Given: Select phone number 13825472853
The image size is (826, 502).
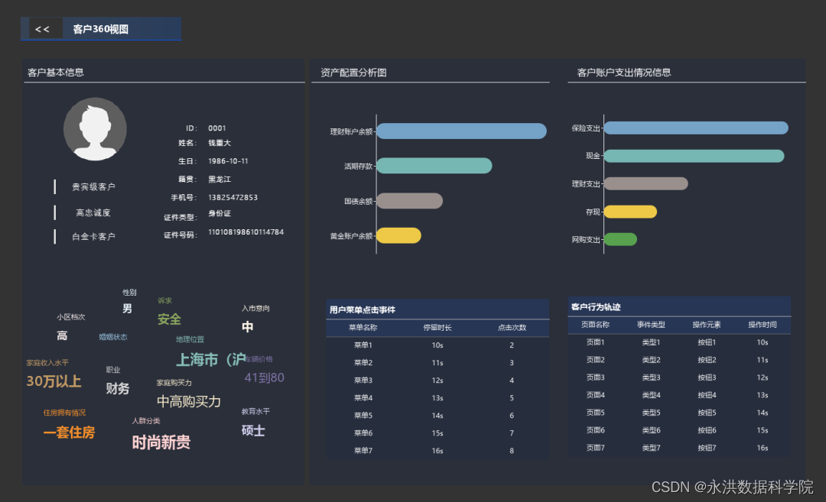Looking at the screenshot, I should [233, 197].
